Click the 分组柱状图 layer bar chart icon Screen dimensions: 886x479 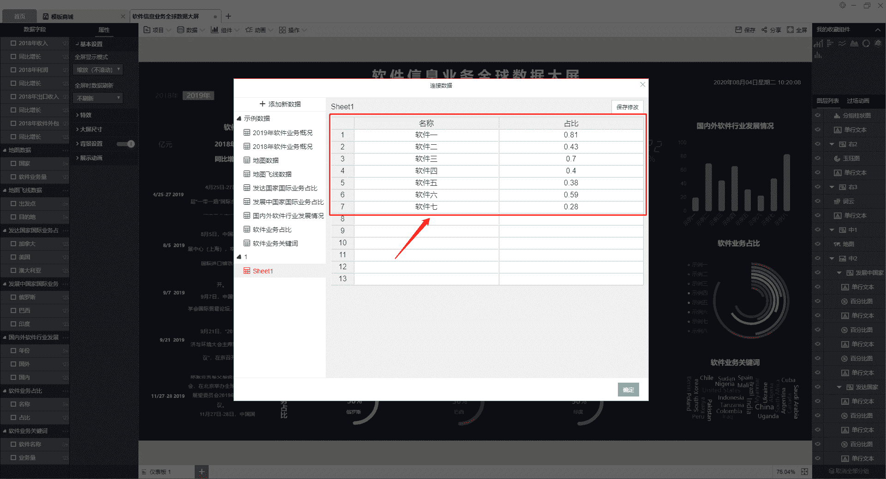pos(837,116)
